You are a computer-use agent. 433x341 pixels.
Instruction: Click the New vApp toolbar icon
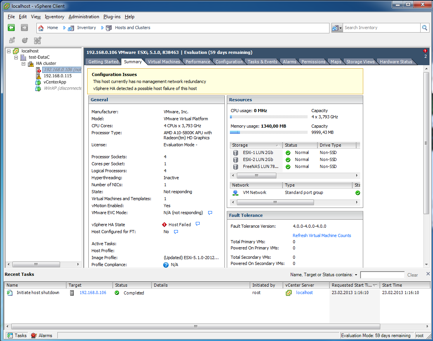pos(38,40)
